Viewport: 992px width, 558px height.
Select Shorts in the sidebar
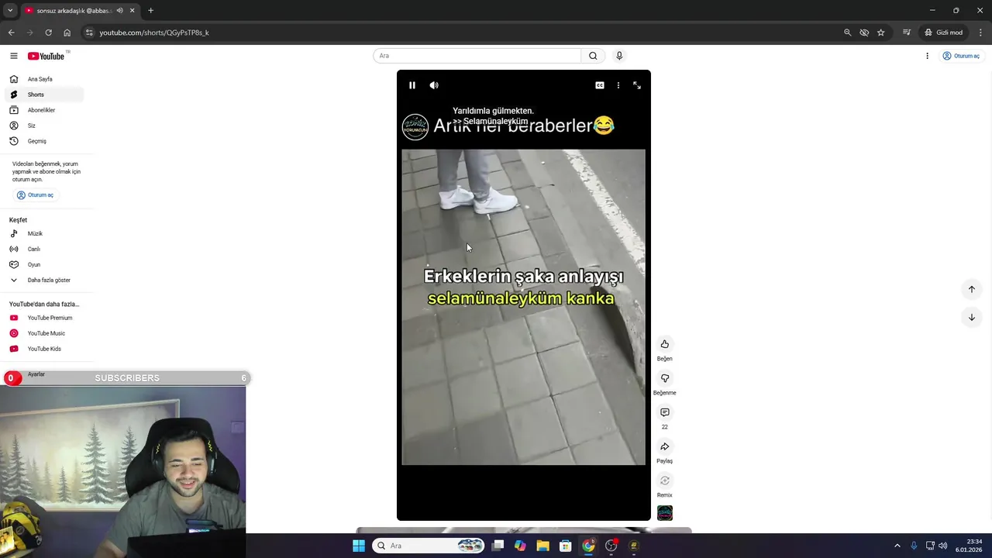(43, 95)
